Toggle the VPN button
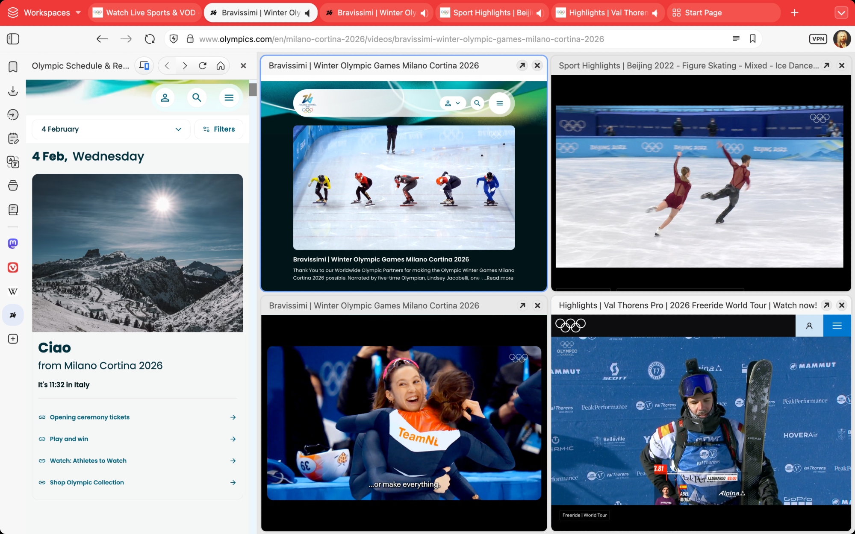The height and width of the screenshot is (534, 855). pyautogui.click(x=818, y=39)
